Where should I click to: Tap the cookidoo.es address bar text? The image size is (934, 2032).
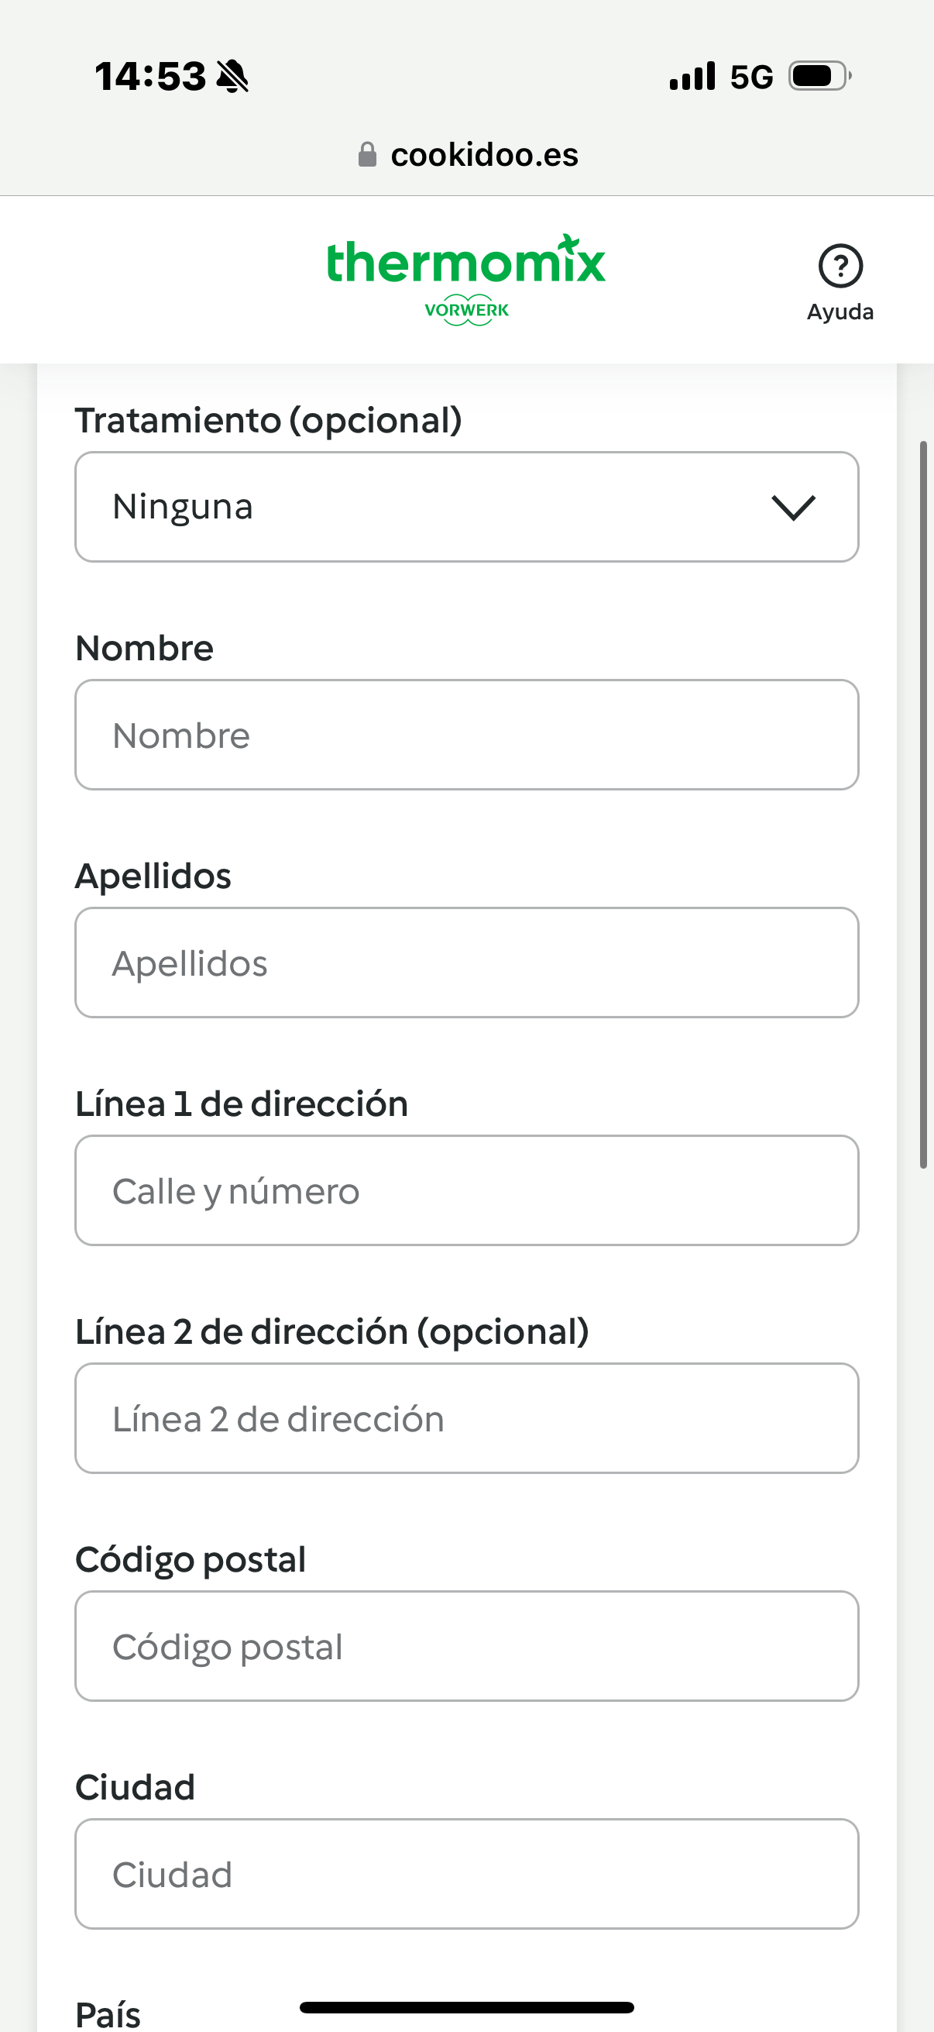point(484,155)
